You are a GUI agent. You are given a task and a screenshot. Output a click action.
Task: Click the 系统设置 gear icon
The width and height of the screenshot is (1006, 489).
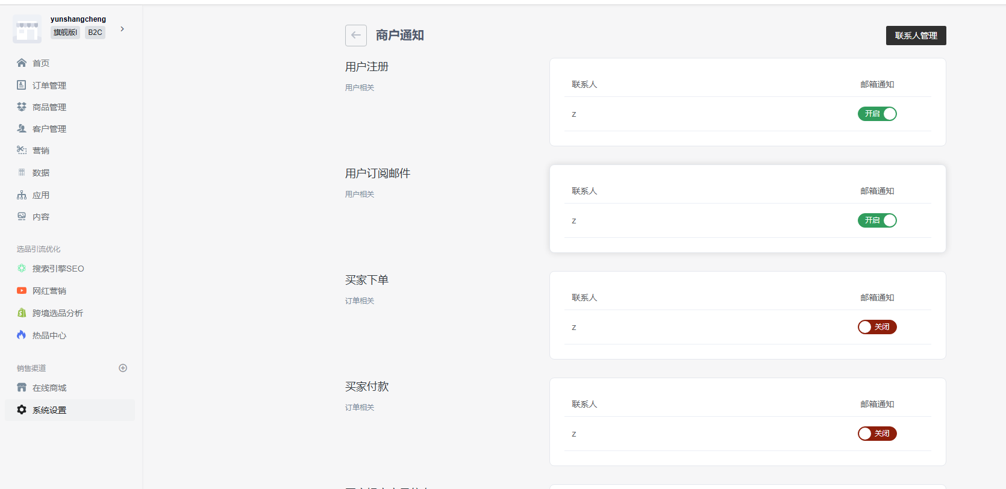click(x=22, y=410)
